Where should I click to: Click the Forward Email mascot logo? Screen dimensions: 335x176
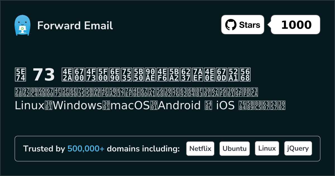tap(22, 25)
